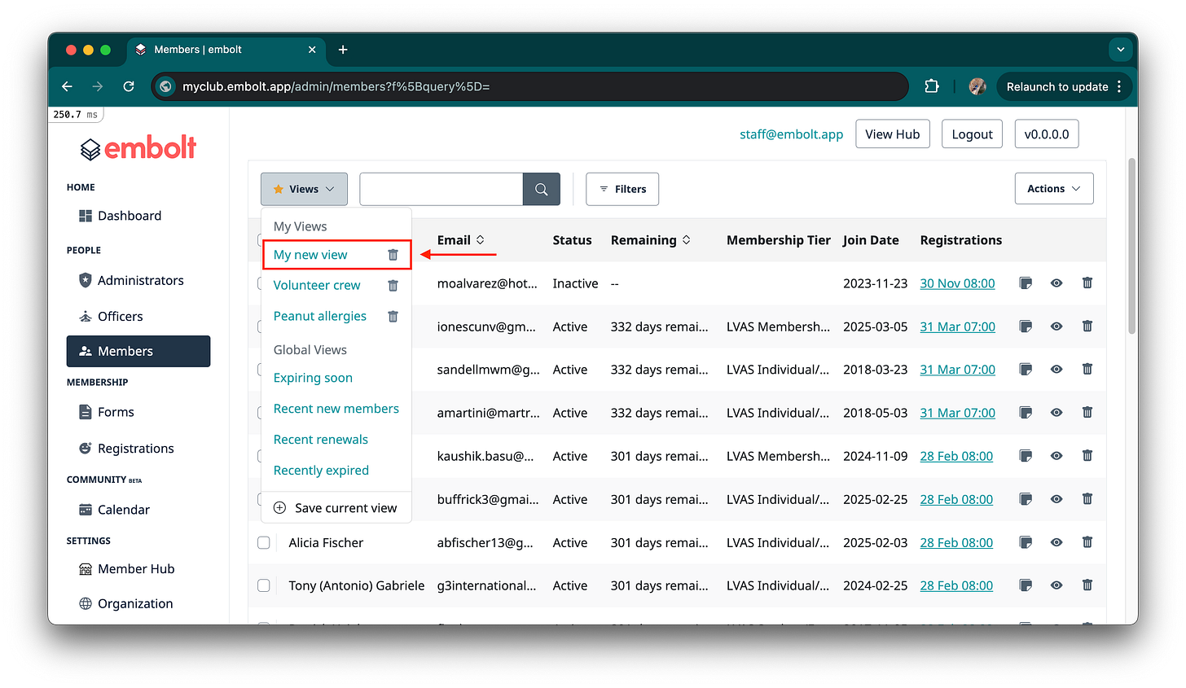
Task: Open notes icon for buffrick3@gmai... row
Action: 1026,499
